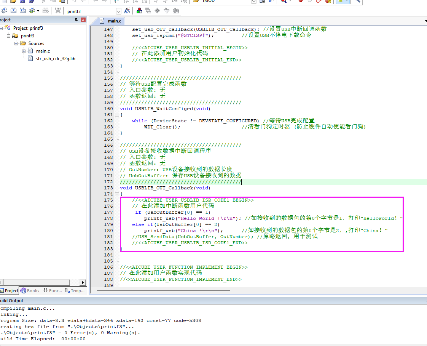Image resolution: width=427 pixels, height=346 pixels.
Task: Expand the main.c tree node
Action: point(24,51)
